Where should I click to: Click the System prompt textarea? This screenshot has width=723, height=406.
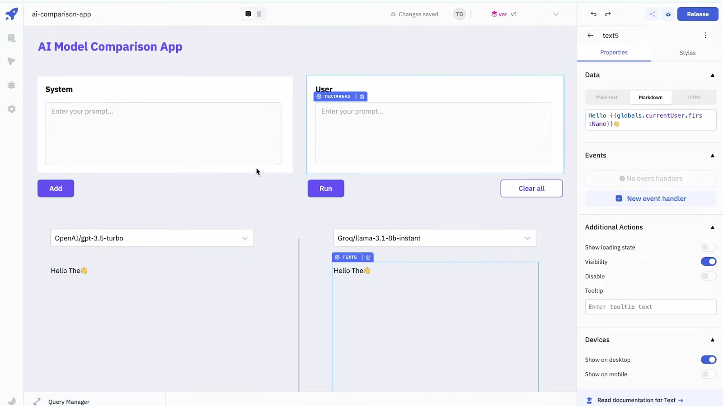163,133
